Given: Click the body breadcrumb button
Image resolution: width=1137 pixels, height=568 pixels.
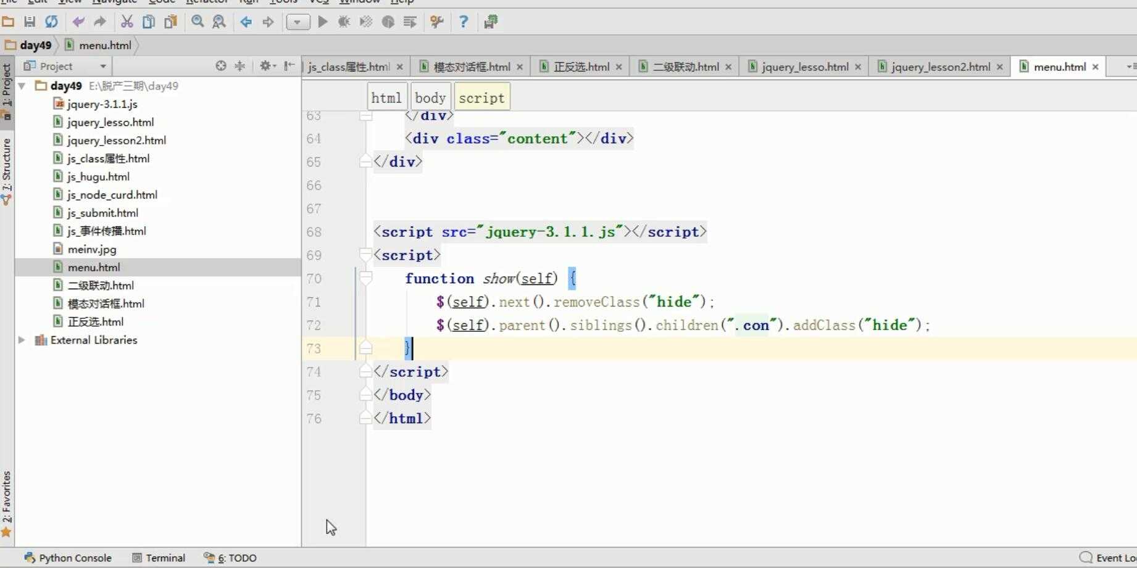Looking at the screenshot, I should 430,97.
